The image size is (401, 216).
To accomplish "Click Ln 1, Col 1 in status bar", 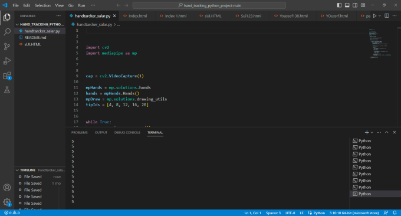I will pos(252,213).
